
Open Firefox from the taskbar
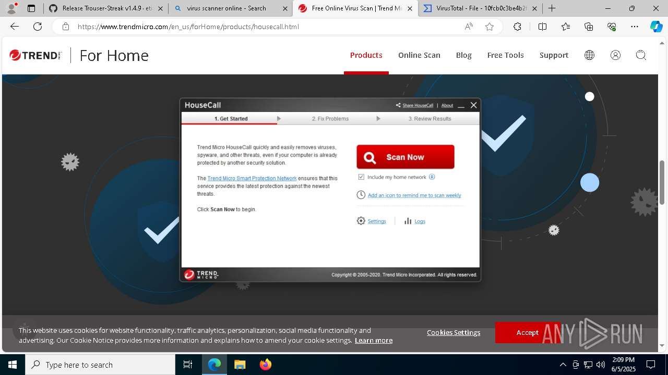point(266,365)
